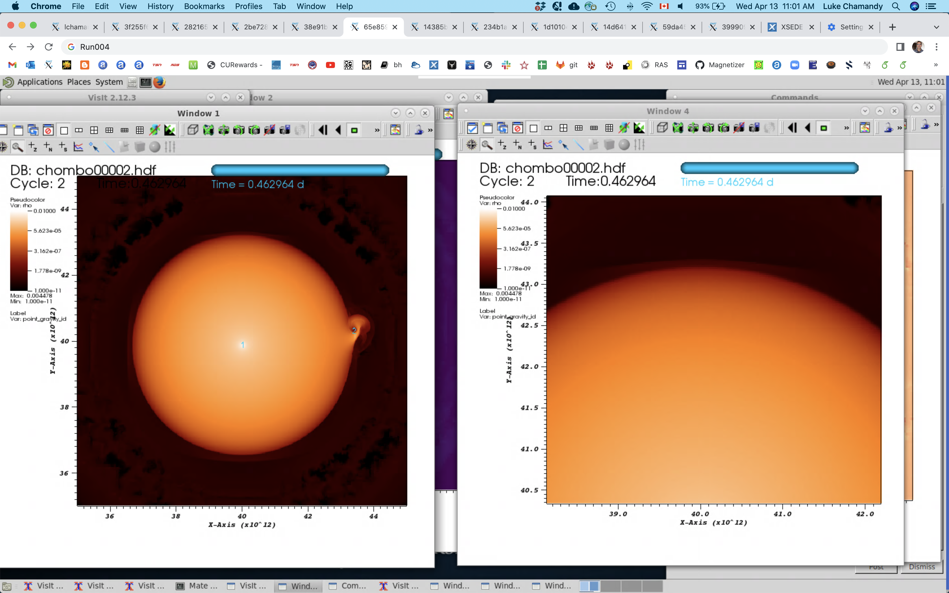Viewport: 949px width, 593px height.
Task: Toggle the crossed-out camera lock view in Window 1
Action: click(x=269, y=130)
